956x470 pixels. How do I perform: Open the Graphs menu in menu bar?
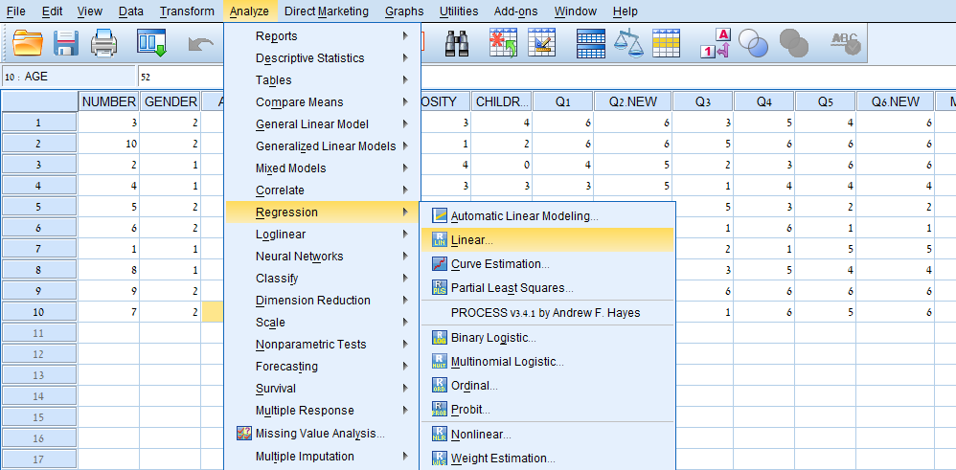[x=403, y=11]
